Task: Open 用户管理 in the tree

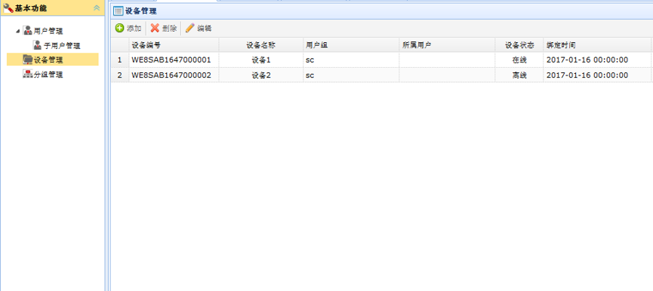Action: 48,31
